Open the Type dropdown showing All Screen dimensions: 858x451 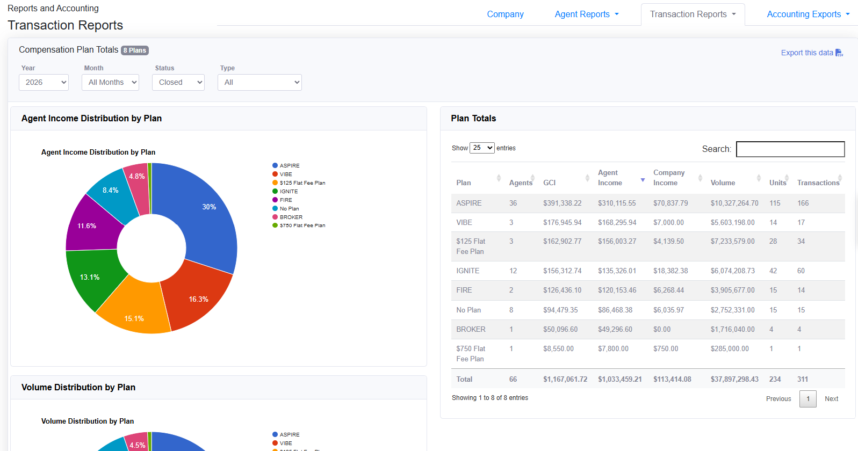pyautogui.click(x=259, y=82)
